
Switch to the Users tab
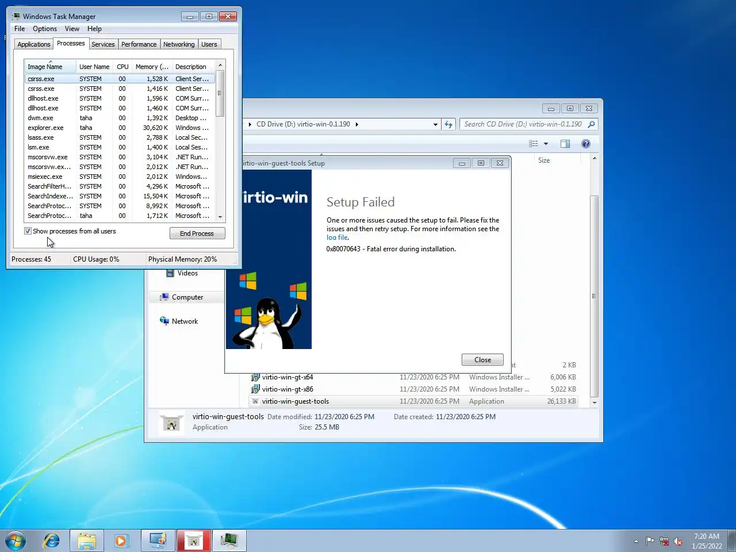point(209,44)
